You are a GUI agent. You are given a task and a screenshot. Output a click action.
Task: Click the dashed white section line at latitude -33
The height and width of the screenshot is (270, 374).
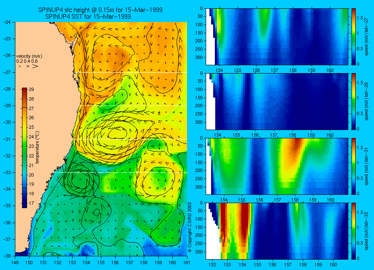122,172
